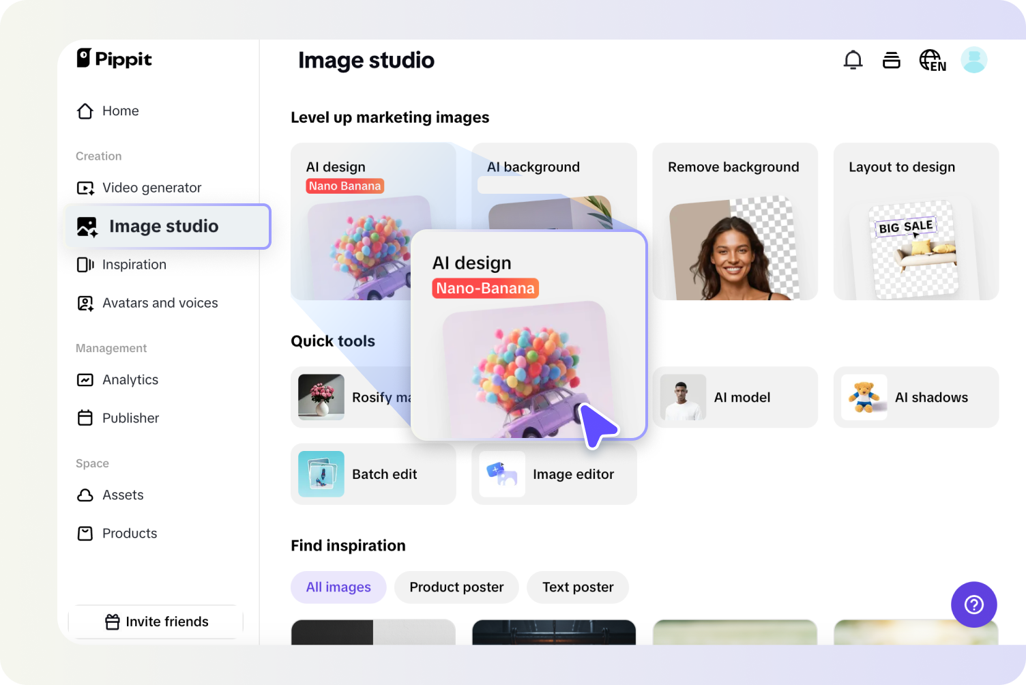
Task: Click your profile avatar
Action: click(974, 59)
